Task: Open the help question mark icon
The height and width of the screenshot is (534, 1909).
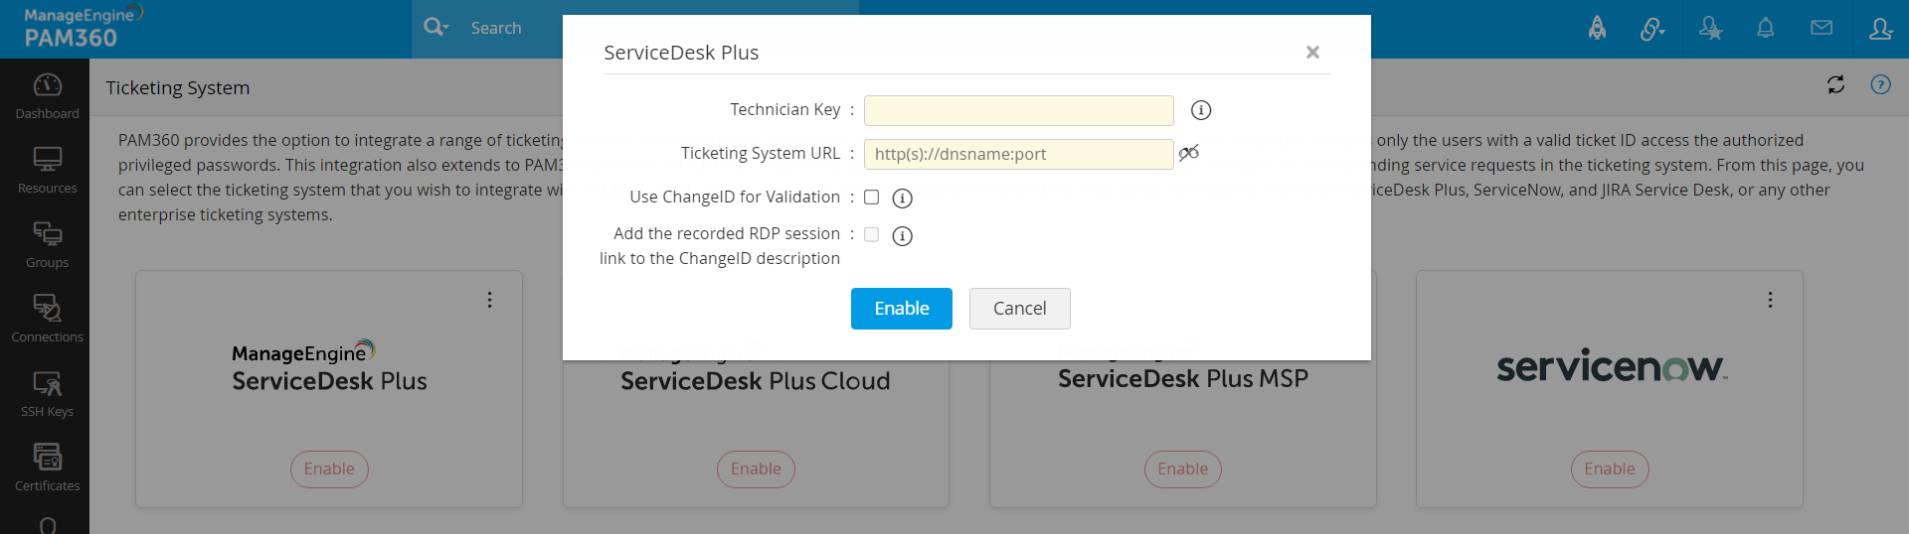Action: 1880,85
